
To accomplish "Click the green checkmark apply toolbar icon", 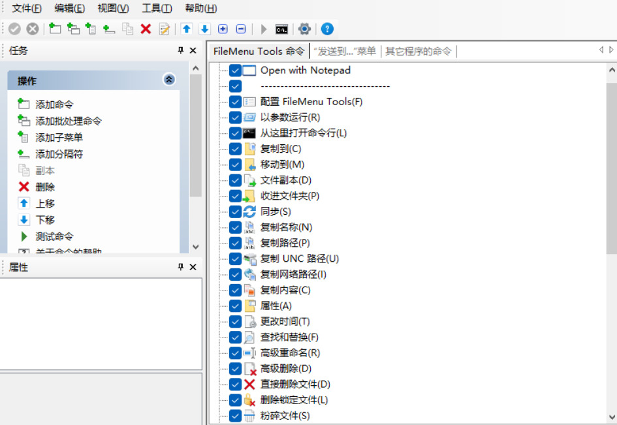I will tap(14, 29).
